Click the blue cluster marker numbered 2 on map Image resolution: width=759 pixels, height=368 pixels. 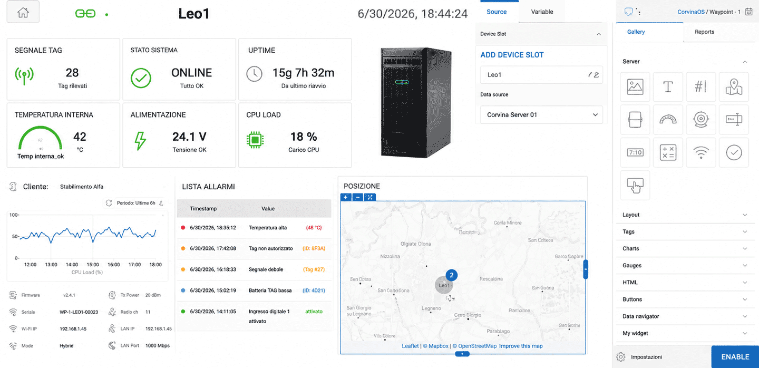452,275
